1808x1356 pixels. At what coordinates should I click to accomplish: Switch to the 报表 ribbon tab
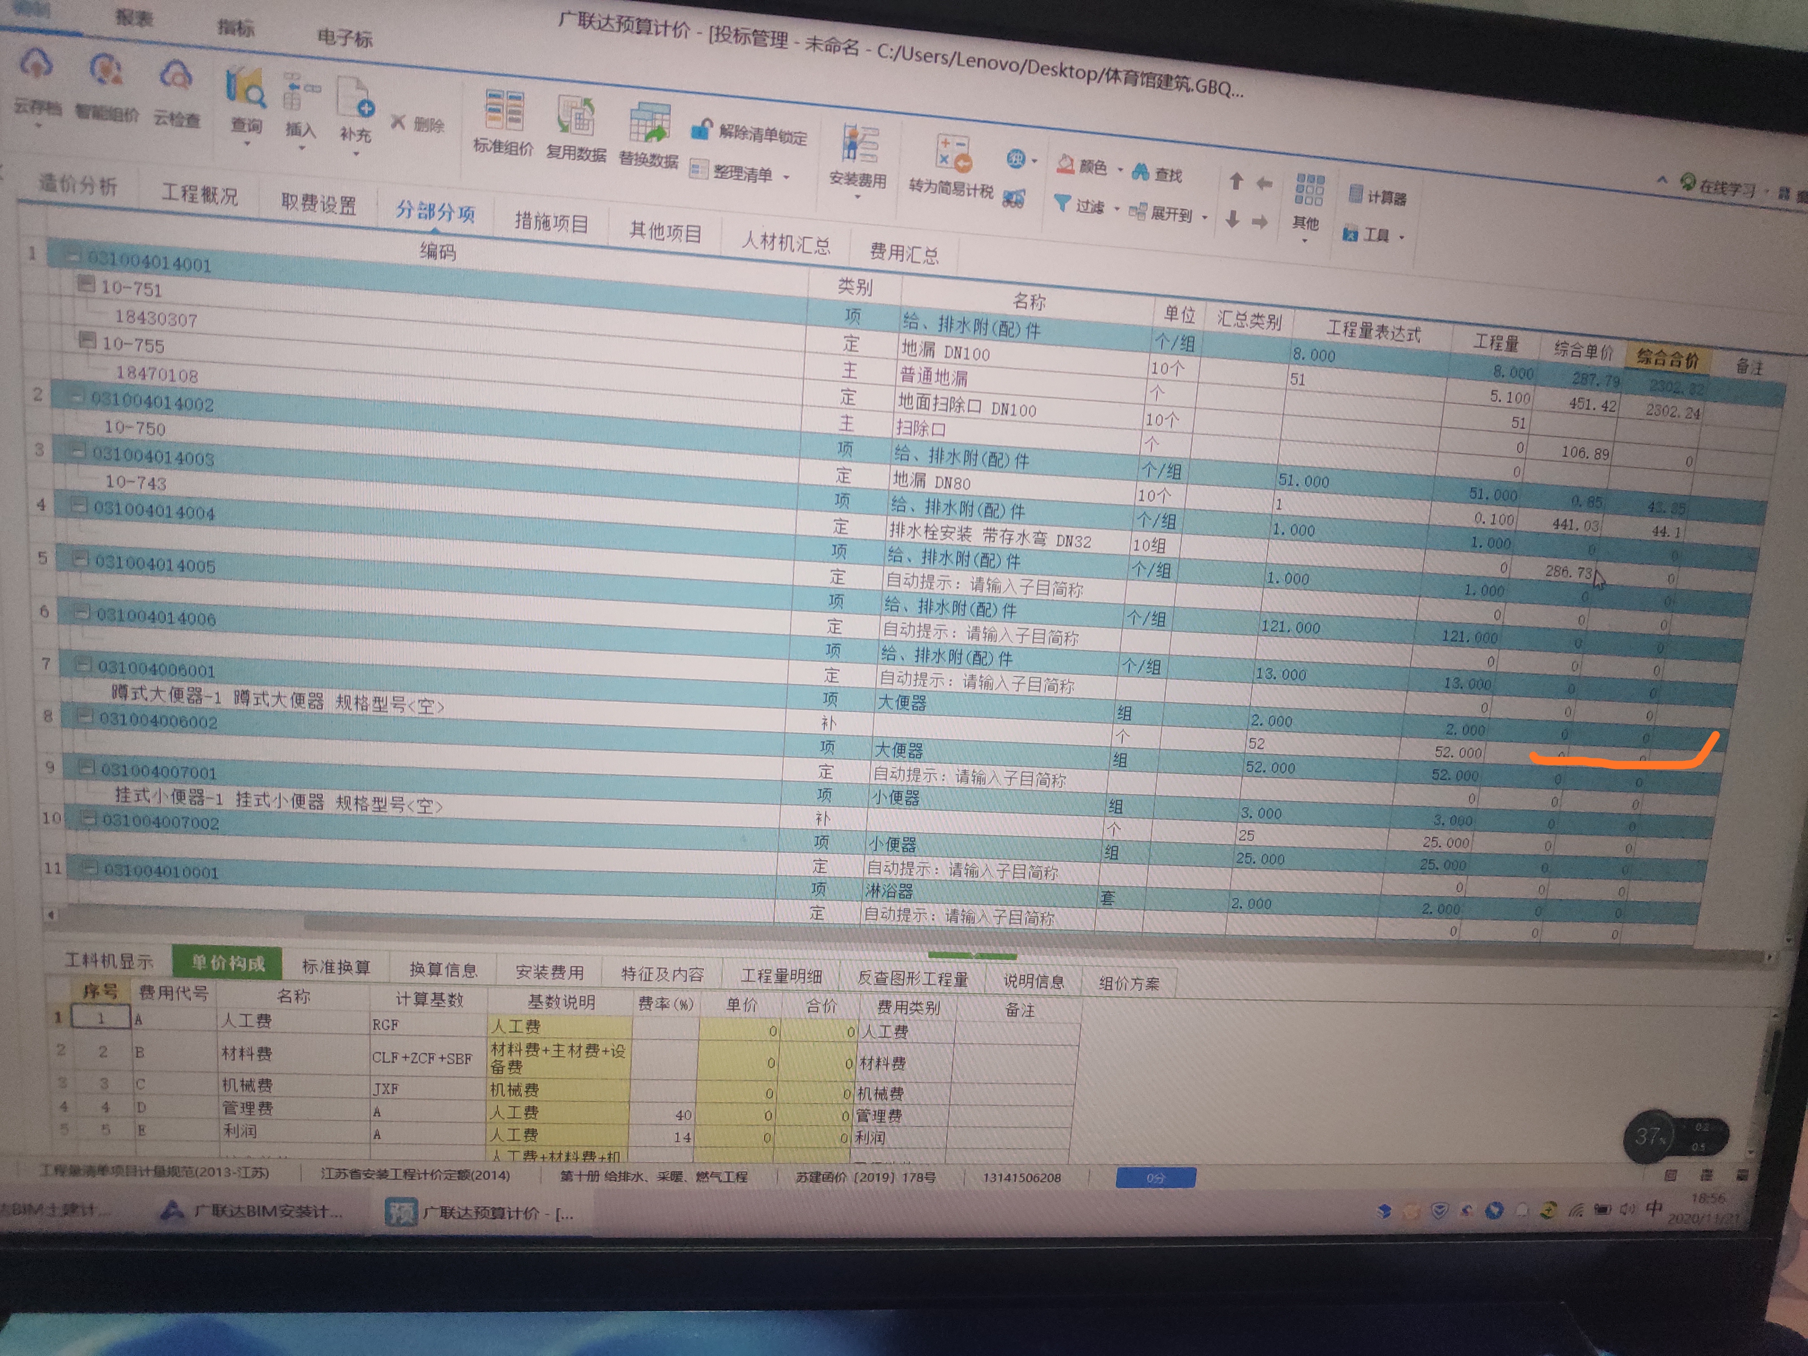(134, 17)
